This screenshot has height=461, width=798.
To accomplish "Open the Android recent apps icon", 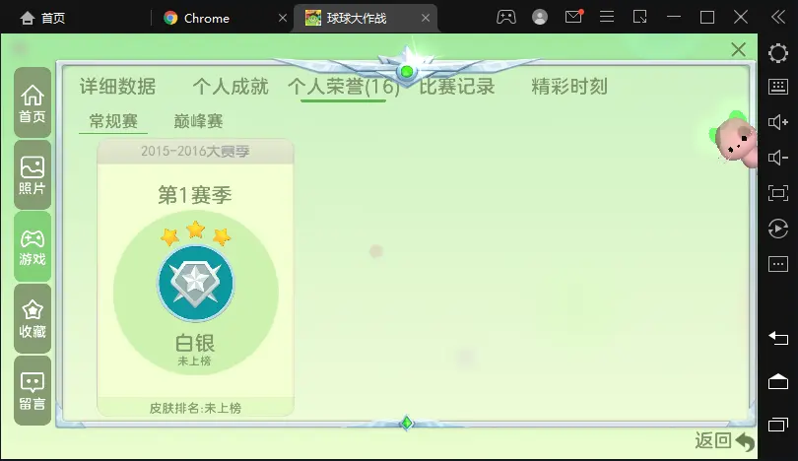I will [778, 425].
